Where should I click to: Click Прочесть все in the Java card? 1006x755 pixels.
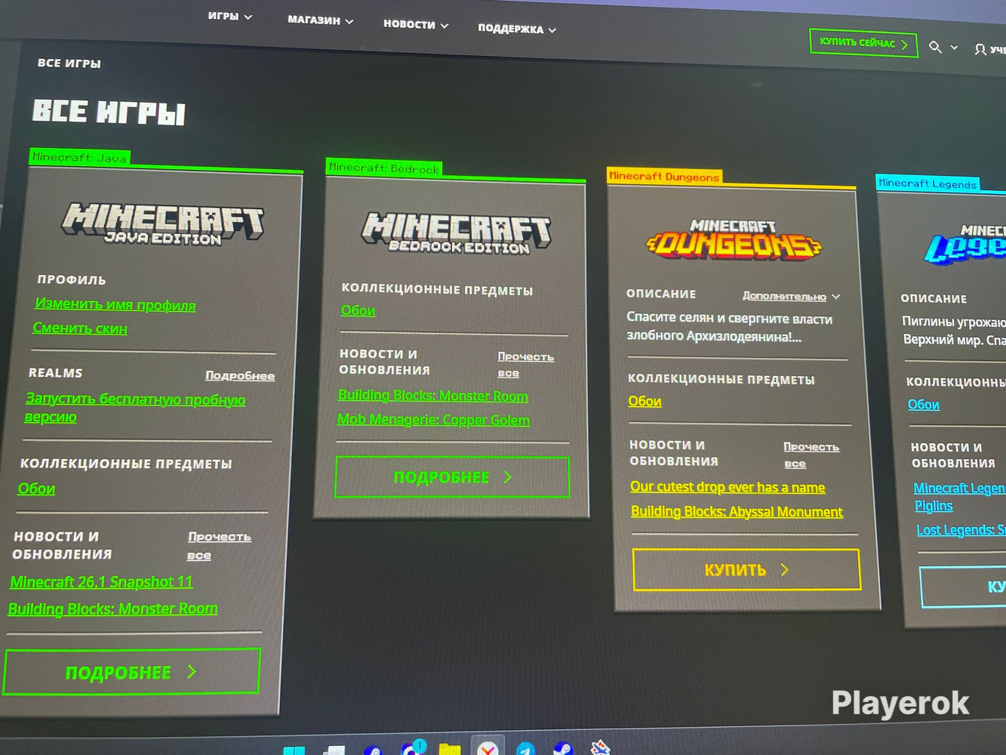pos(218,545)
